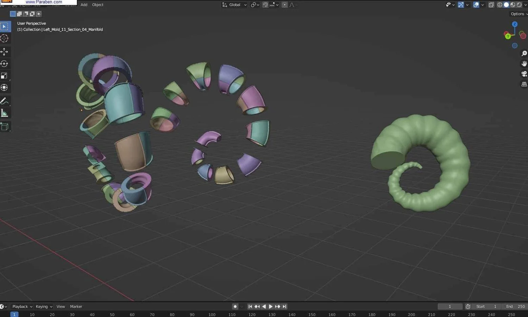
Task: Open the Add menu
Action: (84, 5)
